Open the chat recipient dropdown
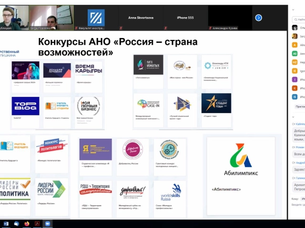The width and height of the screenshot is (305, 228). pos(303,199)
